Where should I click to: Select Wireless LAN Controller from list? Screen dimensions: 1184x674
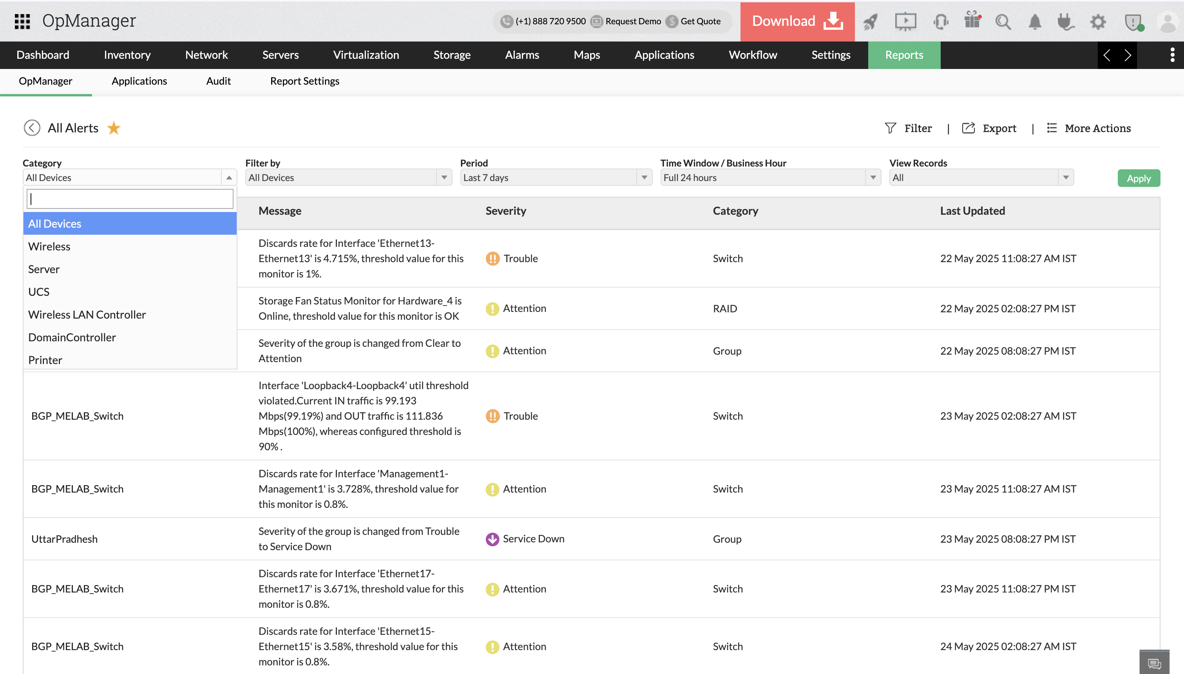[87, 315]
